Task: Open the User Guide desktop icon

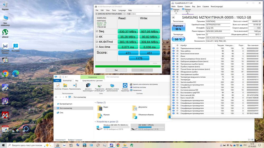Action: (16, 47)
